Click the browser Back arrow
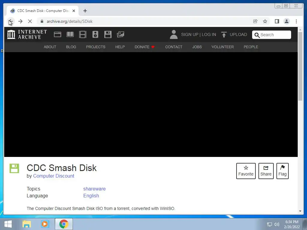Screen dimensions: 307x230 click(11, 21)
